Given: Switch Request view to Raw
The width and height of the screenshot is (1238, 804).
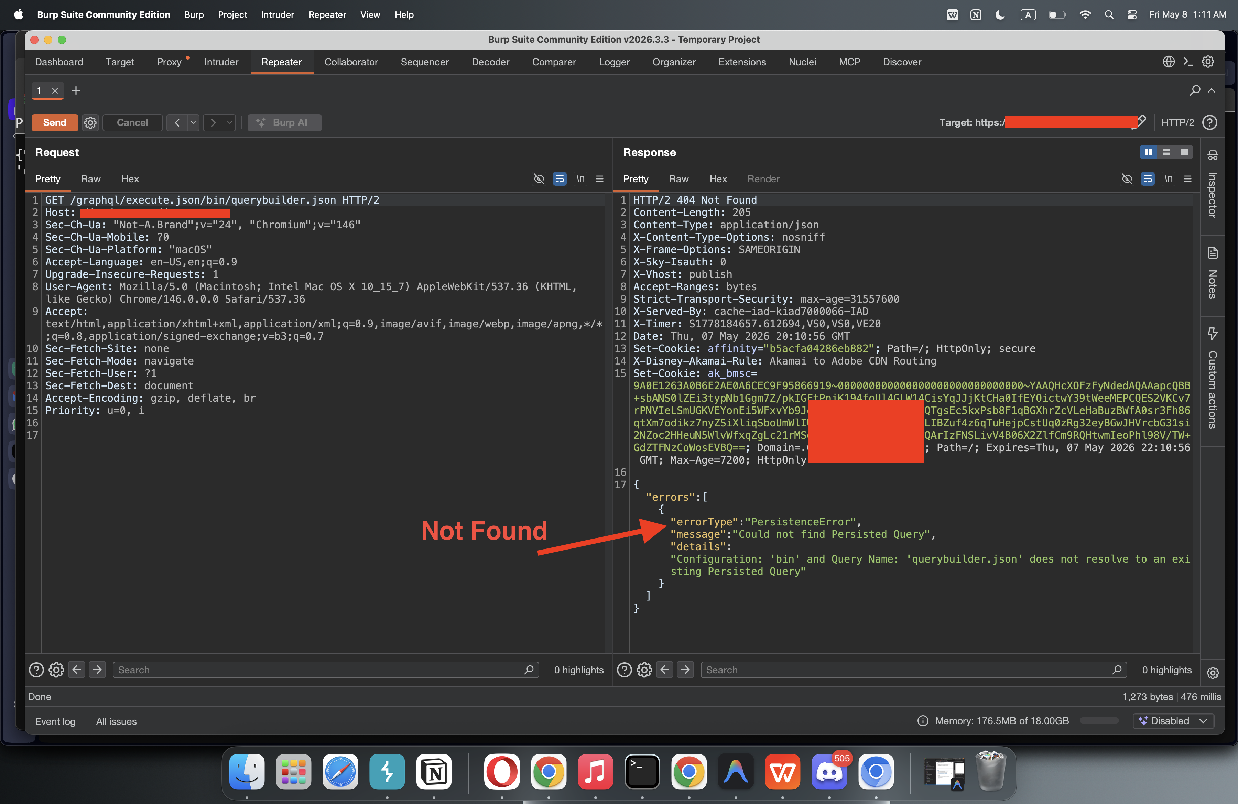Looking at the screenshot, I should click(x=90, y=179).
